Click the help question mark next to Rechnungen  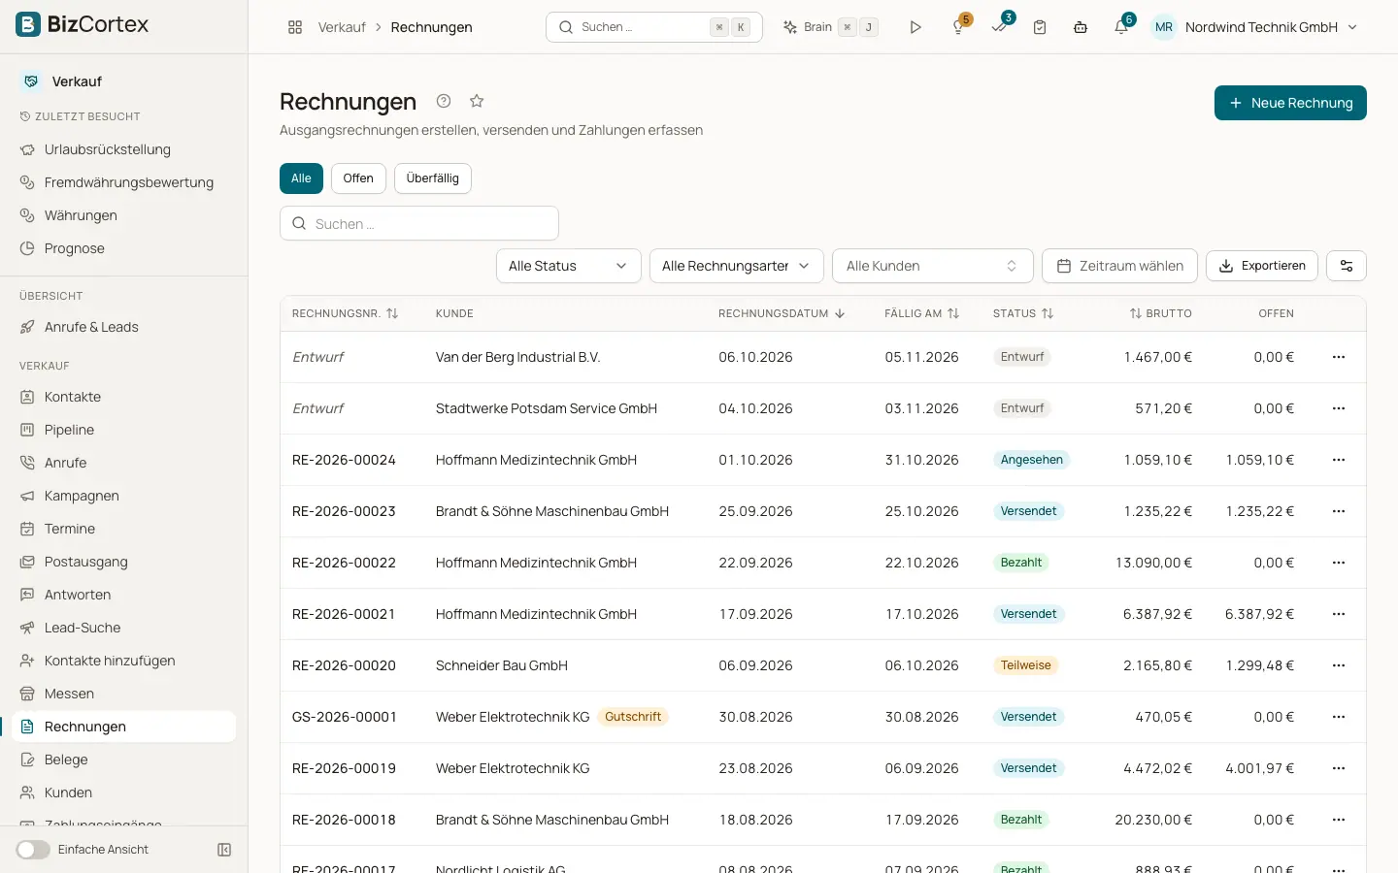coord(444,101)
